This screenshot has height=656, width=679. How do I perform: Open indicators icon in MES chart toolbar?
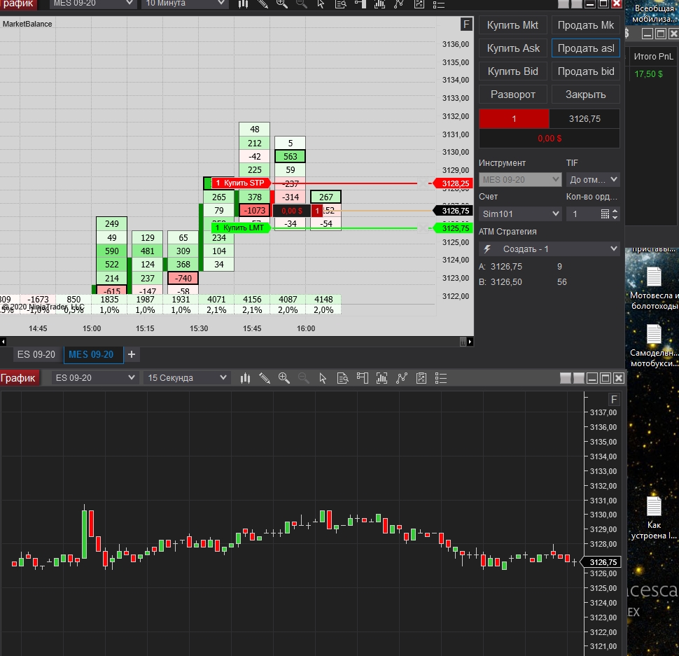[x=380, y=4]
